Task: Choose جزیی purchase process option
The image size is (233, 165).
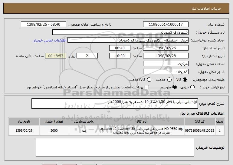Action: (192, 87)
